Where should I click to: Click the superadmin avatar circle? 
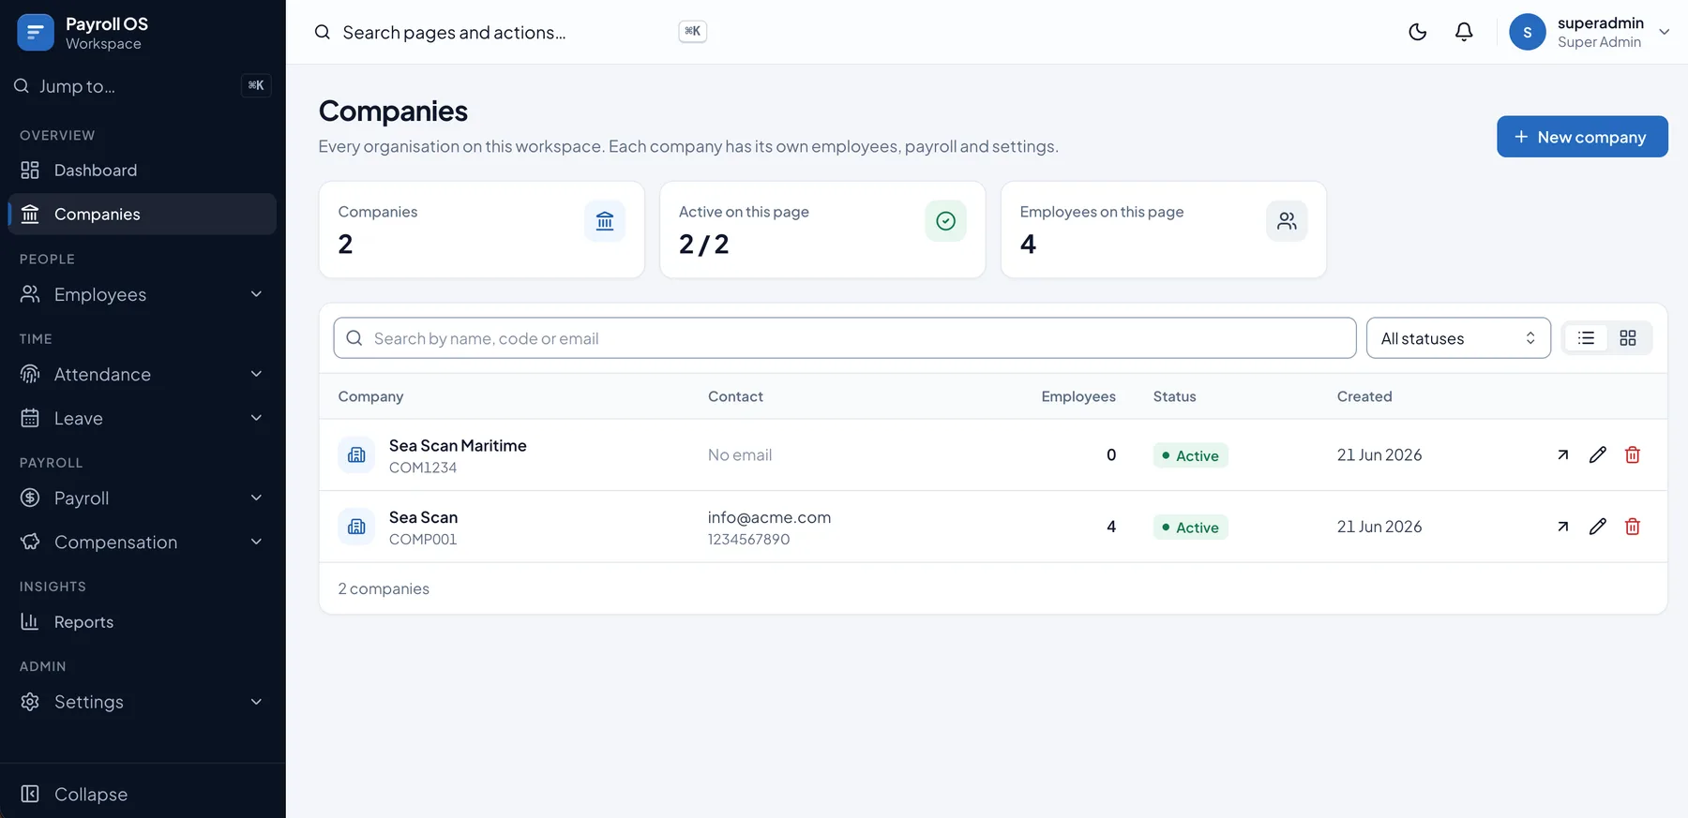click(x=1527, y=32)
